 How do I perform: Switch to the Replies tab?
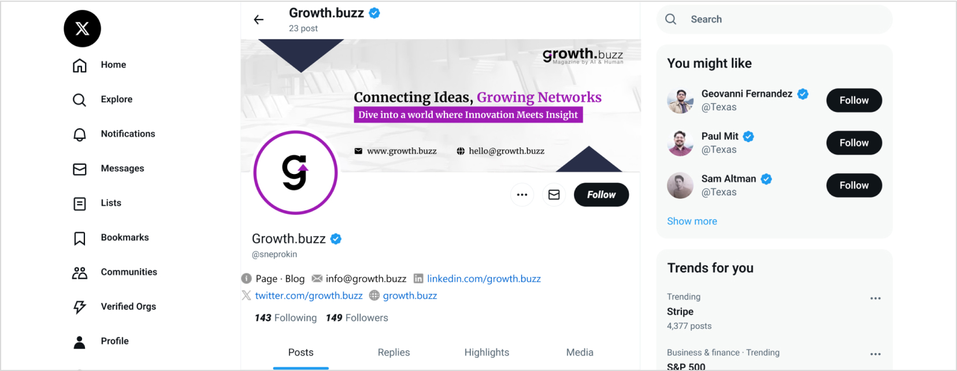(x=394, y=353)
